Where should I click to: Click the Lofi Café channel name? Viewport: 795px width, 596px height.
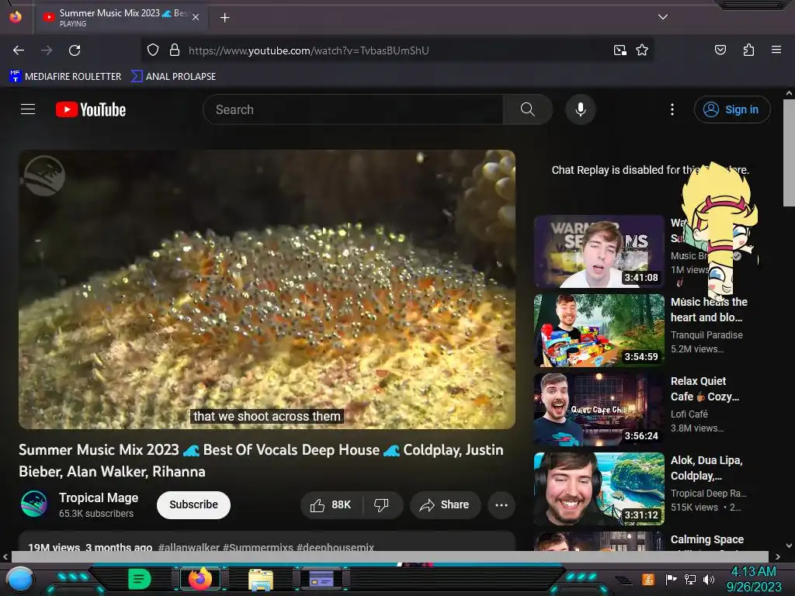pos(689,414)
